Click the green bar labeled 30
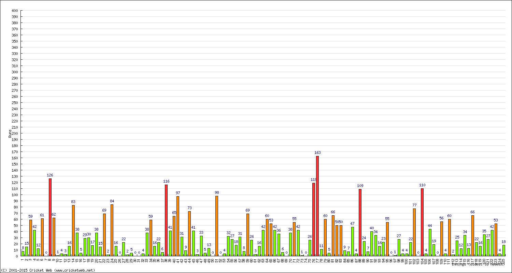 tap(89, 247)
